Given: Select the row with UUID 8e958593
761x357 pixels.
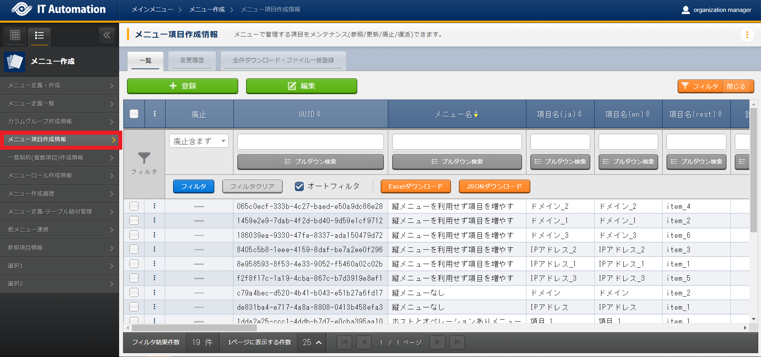Looking at the screenshot, I should 134,264.
